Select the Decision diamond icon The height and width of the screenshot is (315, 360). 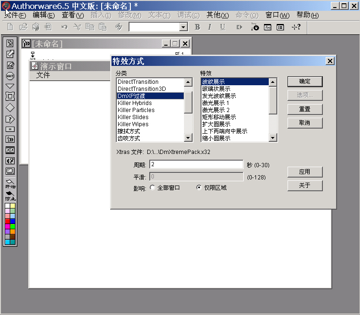pyautogui.click(x=10, y=107)
